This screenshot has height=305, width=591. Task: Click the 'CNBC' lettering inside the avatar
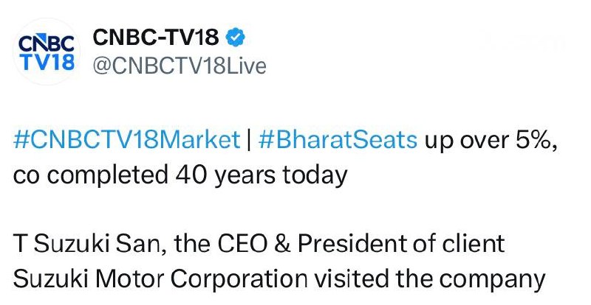tap(47, 43)
